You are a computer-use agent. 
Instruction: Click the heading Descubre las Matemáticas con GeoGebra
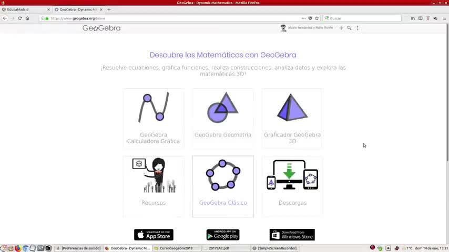223,55
